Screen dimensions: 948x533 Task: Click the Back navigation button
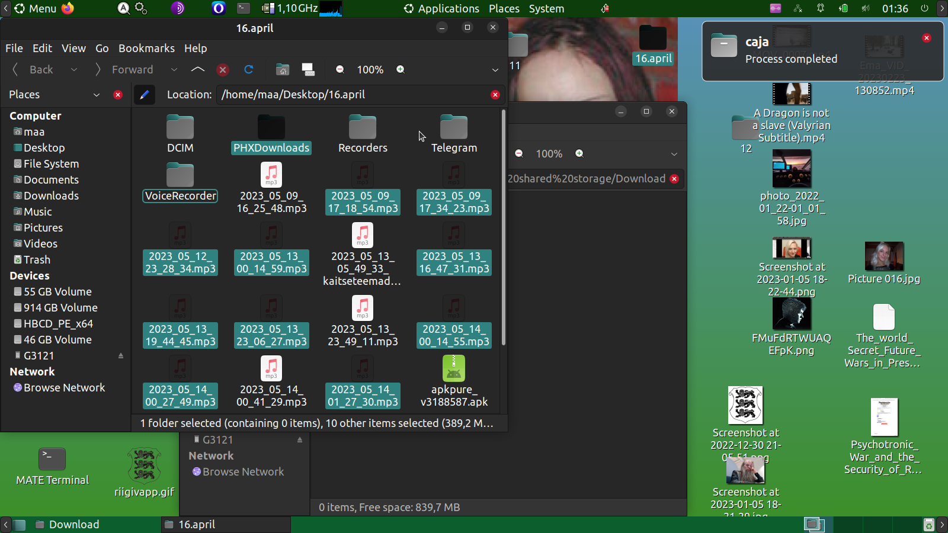[x=34, y=70]
